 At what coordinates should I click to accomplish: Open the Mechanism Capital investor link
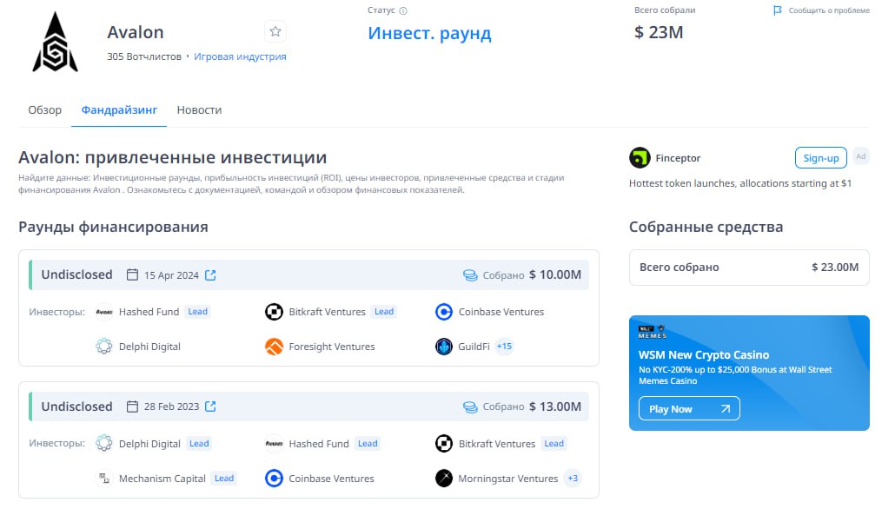tap(162, 479)
